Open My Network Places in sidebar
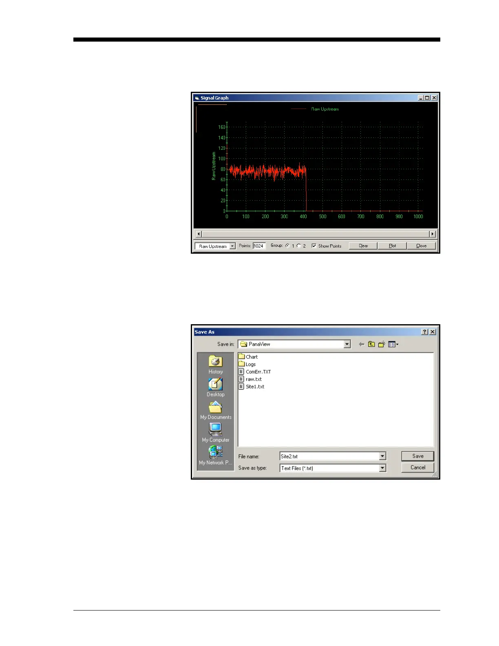The image size is (499, 646). (x=215, y=456)
